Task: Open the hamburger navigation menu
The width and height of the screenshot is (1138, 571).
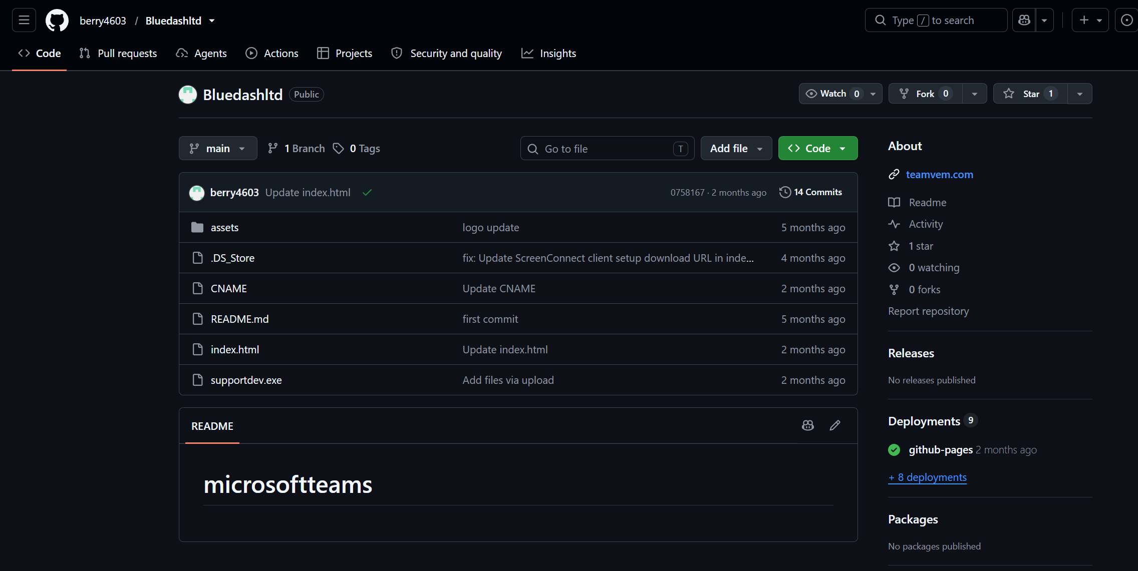Action: point(24,21)
